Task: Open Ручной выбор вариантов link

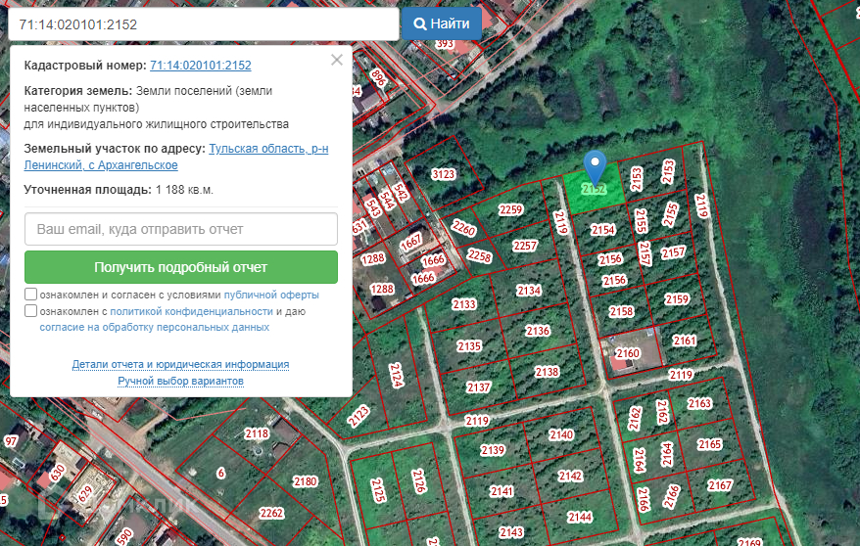Action: click(180, 381)
